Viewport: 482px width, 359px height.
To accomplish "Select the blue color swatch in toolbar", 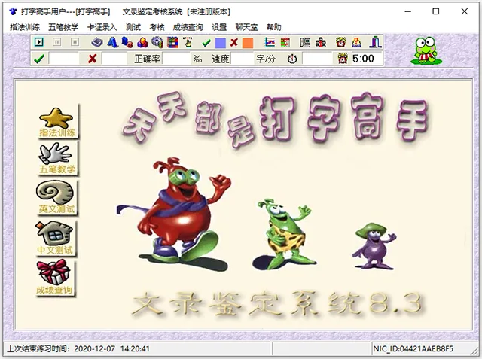I will click(x=221, y=43).
